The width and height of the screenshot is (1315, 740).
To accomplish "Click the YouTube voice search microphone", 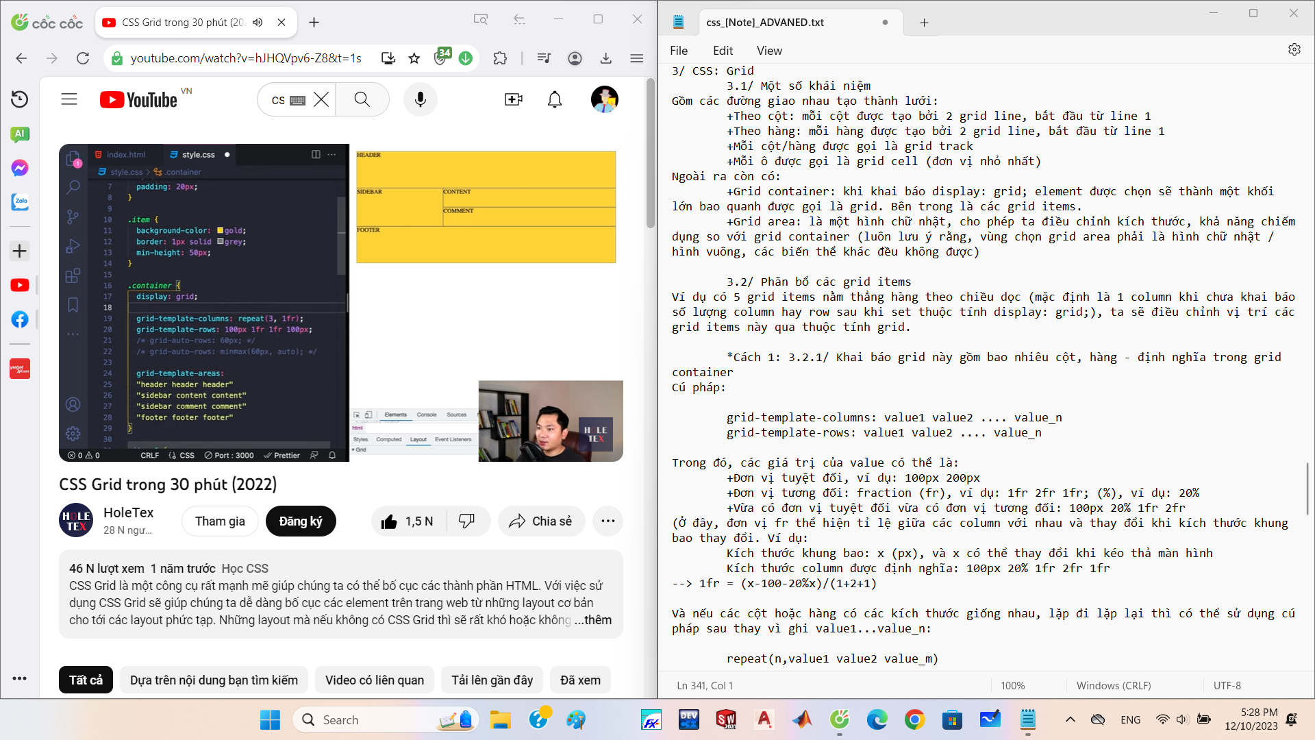I will click(420, 99).
